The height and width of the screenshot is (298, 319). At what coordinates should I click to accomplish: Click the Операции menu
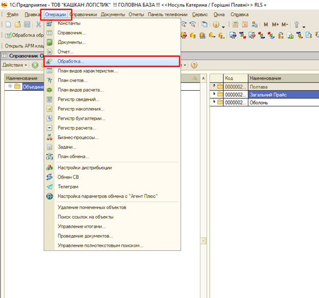point(56,14)
